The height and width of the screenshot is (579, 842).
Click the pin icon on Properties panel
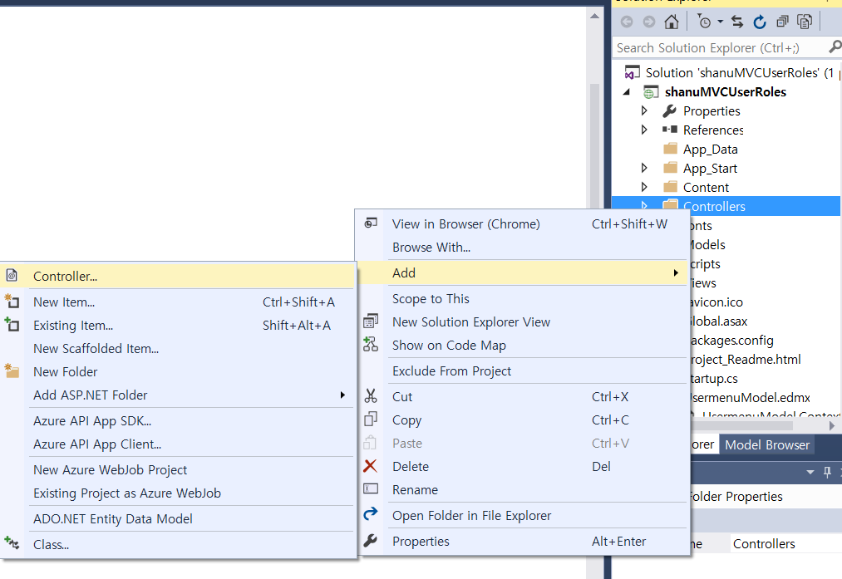coord(828,472)
